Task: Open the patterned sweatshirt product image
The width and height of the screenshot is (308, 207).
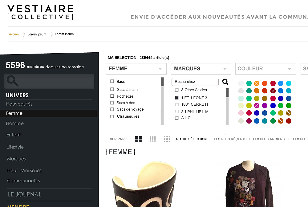Action: [x=249, y=184]
